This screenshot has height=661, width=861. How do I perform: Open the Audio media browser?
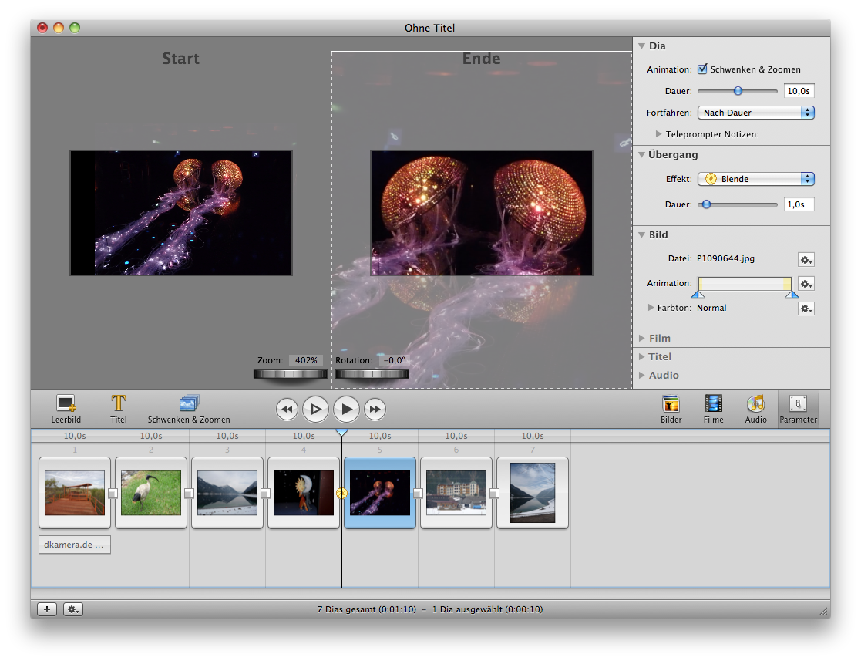coord(755,410)
